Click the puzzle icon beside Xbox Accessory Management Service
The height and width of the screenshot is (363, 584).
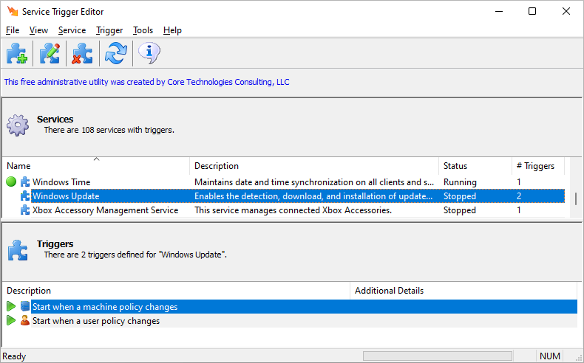(x=25, y=210)
